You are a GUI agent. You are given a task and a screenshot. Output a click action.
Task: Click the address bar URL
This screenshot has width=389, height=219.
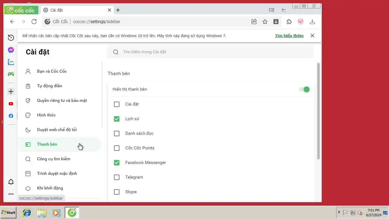tap(97, 22)
